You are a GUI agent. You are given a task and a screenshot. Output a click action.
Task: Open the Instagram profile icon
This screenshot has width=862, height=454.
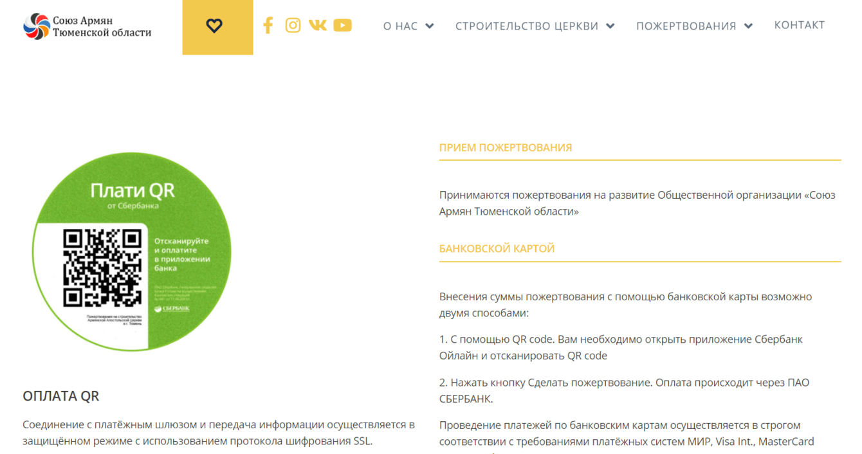tap(293, 25)
